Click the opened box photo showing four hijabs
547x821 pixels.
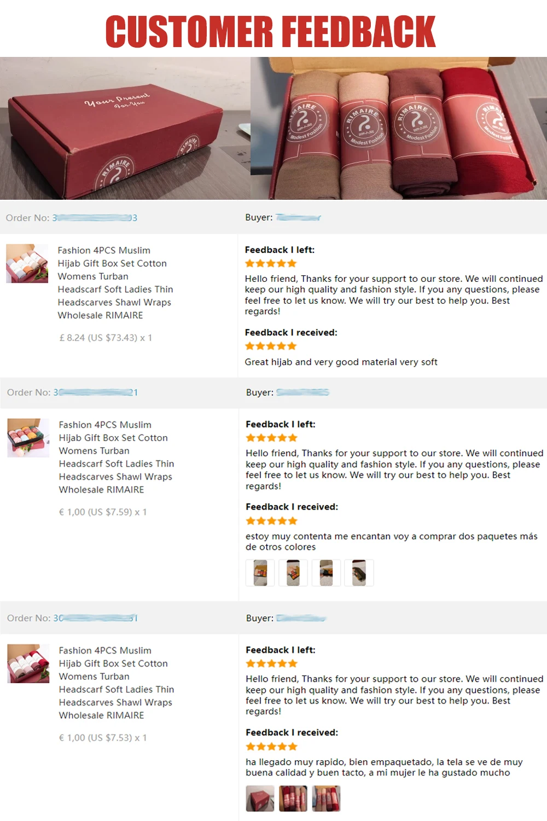coord(399,128)
